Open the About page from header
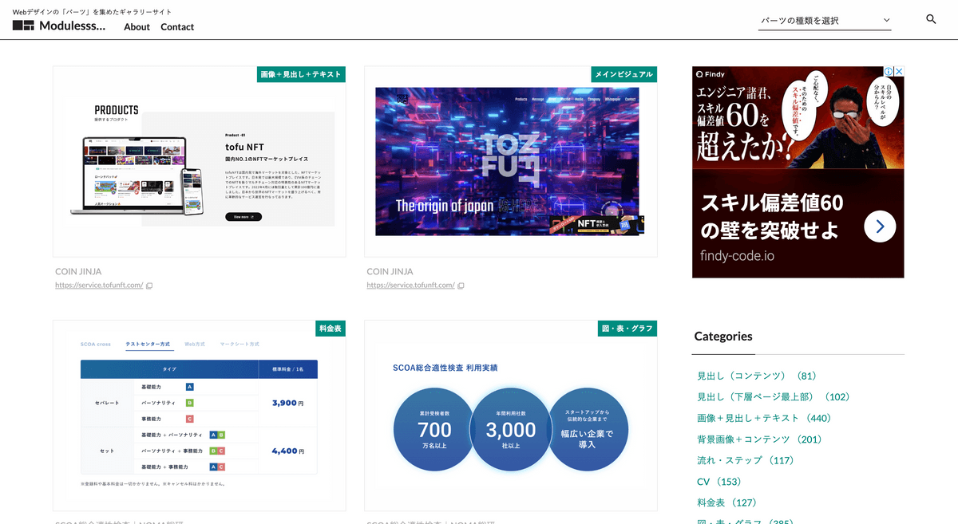This screenshot has height=524, width=958. pos(137,27)
